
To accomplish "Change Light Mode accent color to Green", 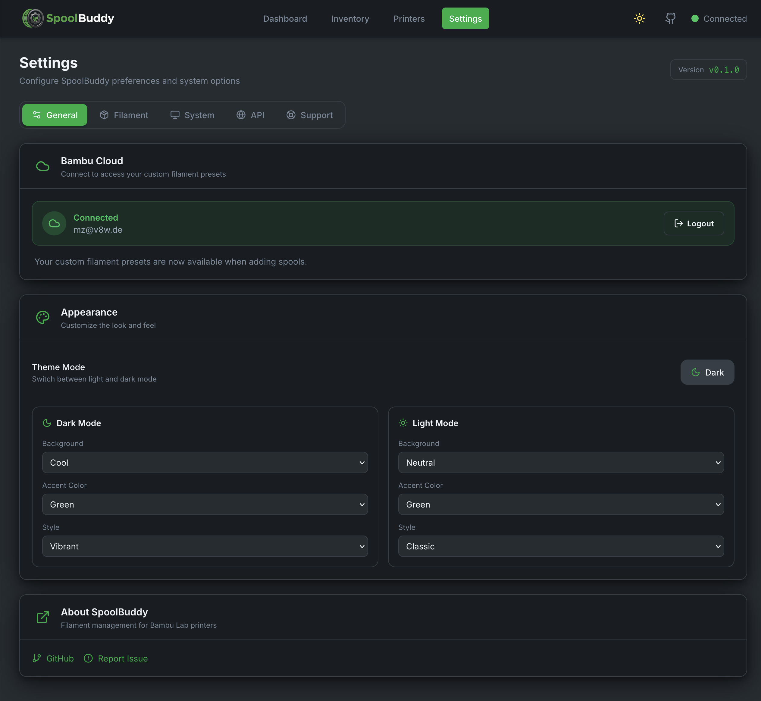I will 561,505.
